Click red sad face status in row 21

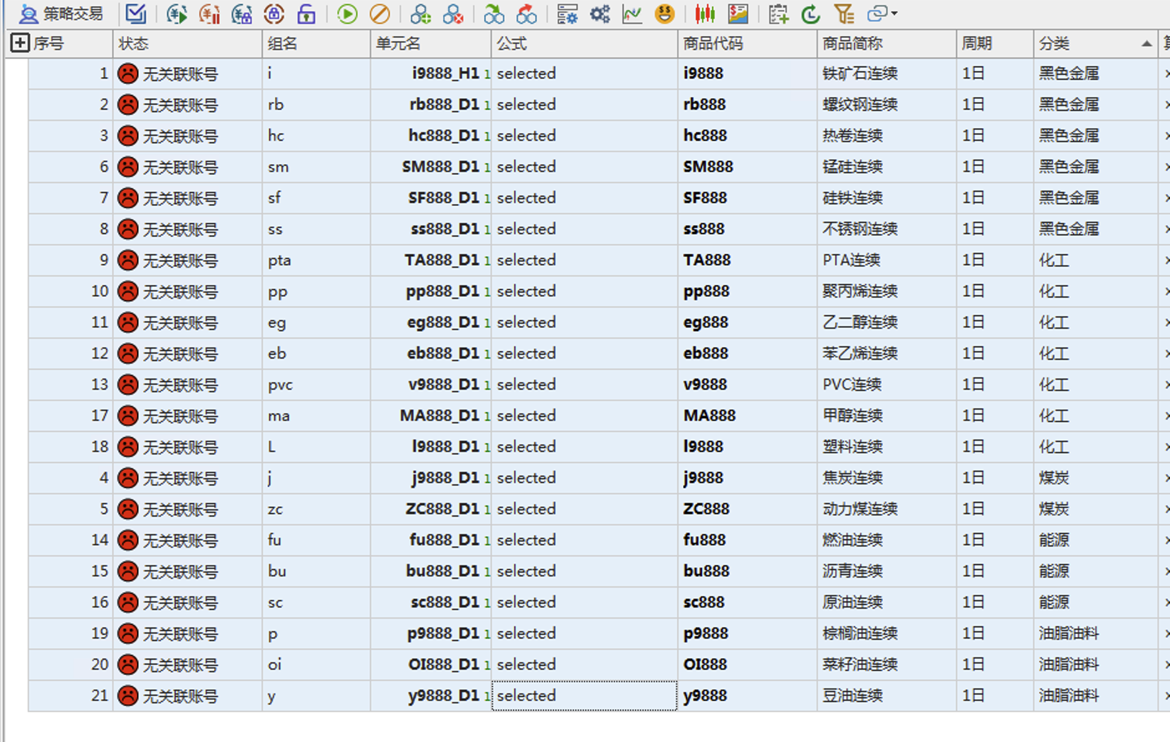128,695
